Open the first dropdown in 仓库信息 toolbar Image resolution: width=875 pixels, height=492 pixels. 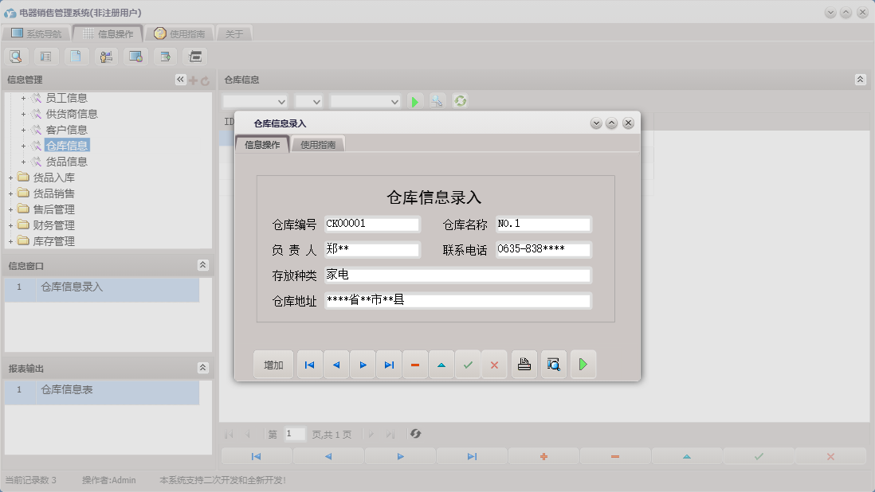(x=255, y=101)
